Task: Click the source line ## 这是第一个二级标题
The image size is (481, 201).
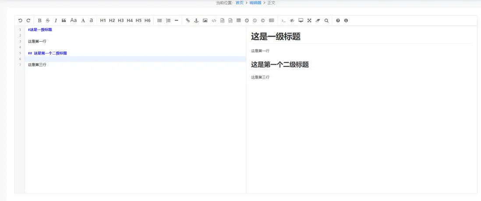Action: tap(47, 53)
